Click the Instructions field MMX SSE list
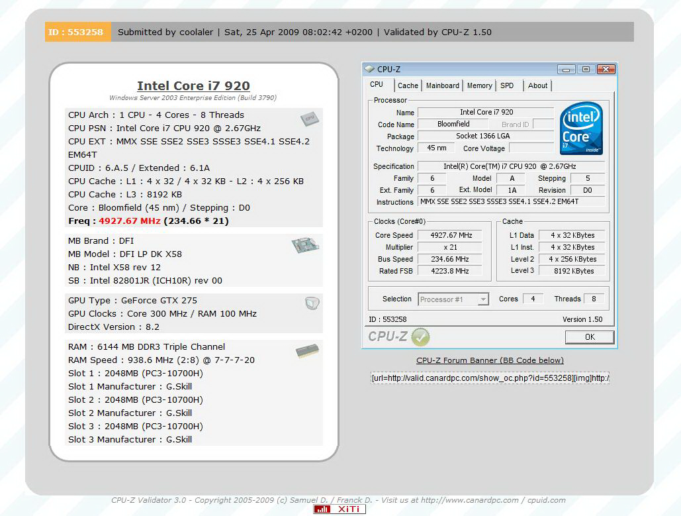Image resolution: width=681 pixels, height=516 pixels. 511,201
